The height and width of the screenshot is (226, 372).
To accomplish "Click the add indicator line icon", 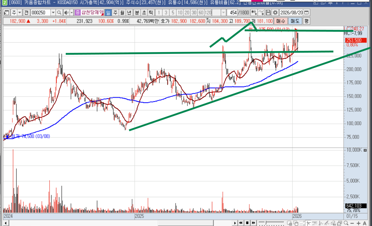I will coord(261,13).
